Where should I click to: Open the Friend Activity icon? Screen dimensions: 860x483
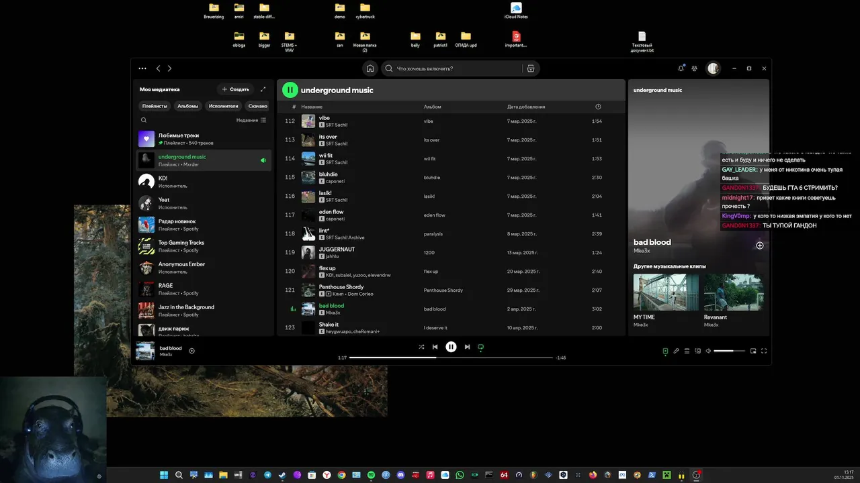pos(695,68)
